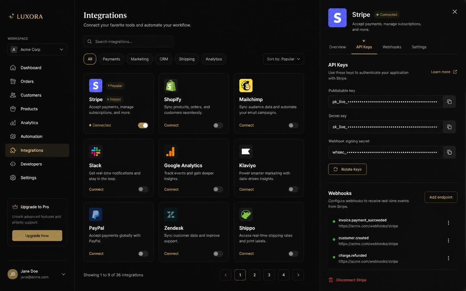Click the search magnifier icon
The width and height of the screenshot is (466, 291).
pos(90,41)
